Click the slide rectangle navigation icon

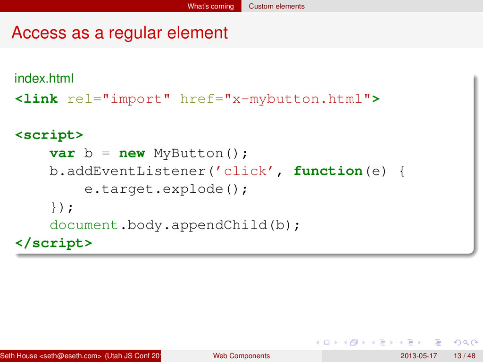click(x=327, y=342)
